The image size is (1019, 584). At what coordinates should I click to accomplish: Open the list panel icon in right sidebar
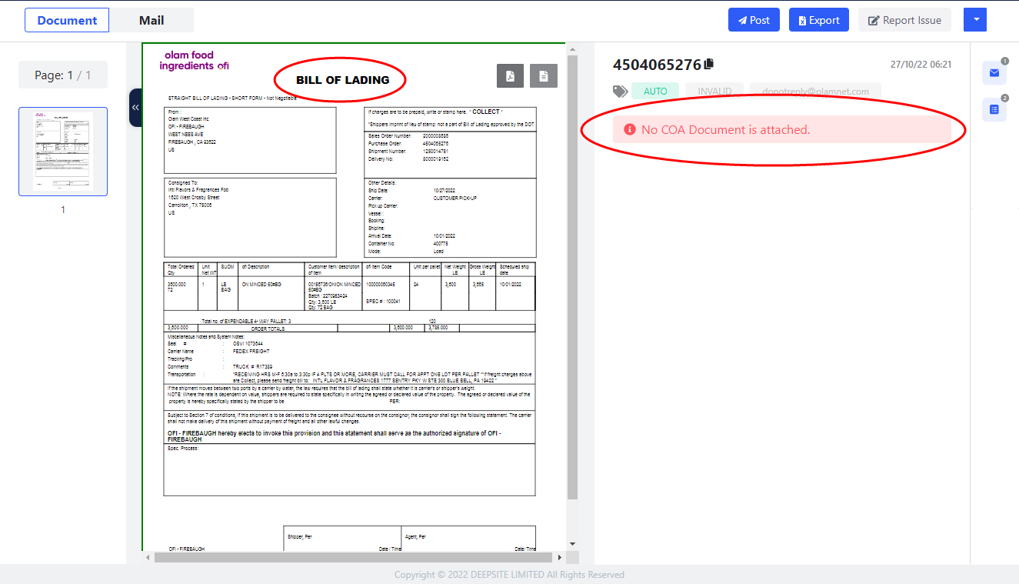(994, 110)
